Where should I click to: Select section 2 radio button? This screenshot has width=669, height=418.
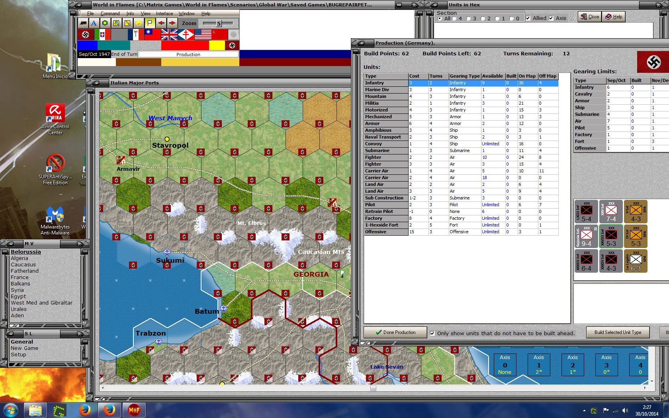(x=483, y=18)
